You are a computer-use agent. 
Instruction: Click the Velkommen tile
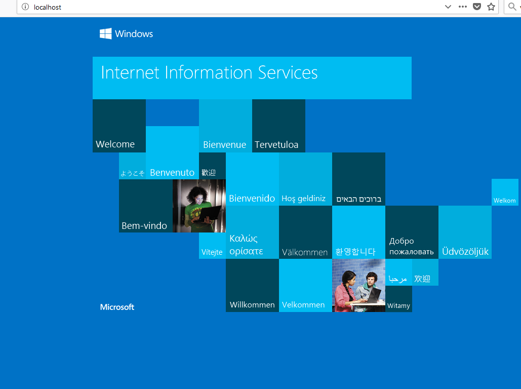tap(305, 285)
